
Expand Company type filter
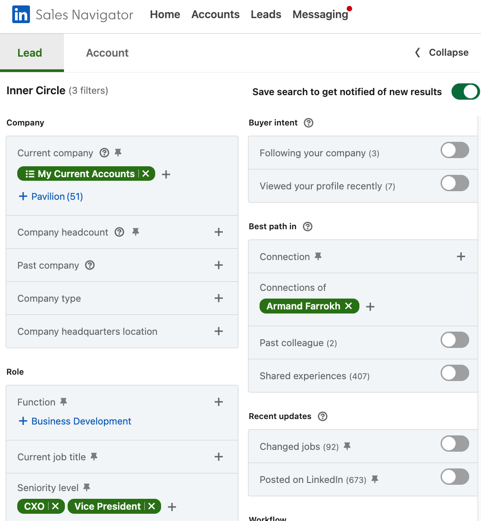[x=219, y=298]
